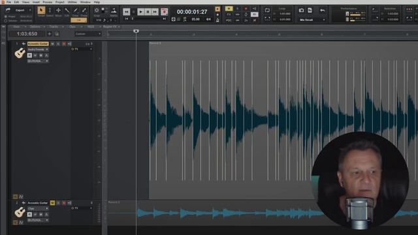Solo track 1 Acoustic Guitar
Image resolution: width=418 pixels, height=235 pixels.
coord(58,44)
